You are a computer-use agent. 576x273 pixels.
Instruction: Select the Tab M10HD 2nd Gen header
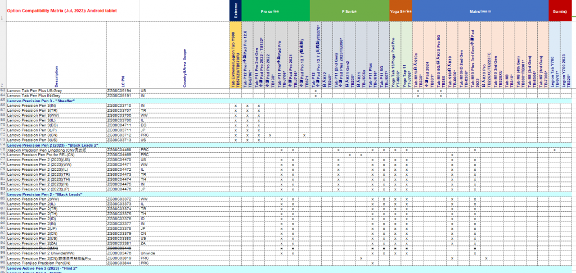click(463, 55)
